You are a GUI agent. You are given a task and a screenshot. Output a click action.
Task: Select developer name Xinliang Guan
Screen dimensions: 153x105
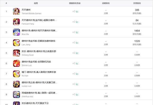pos(28,55)
